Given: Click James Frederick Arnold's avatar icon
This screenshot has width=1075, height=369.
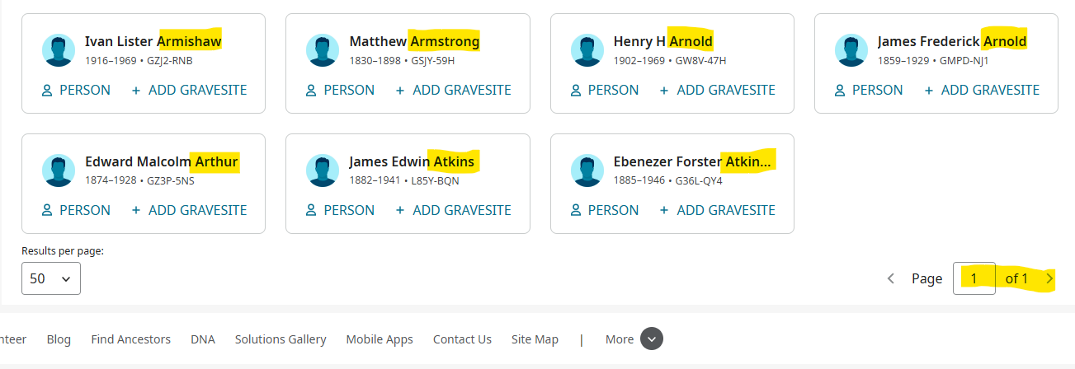Looking at the screenshot, I should tap(851, 50).
